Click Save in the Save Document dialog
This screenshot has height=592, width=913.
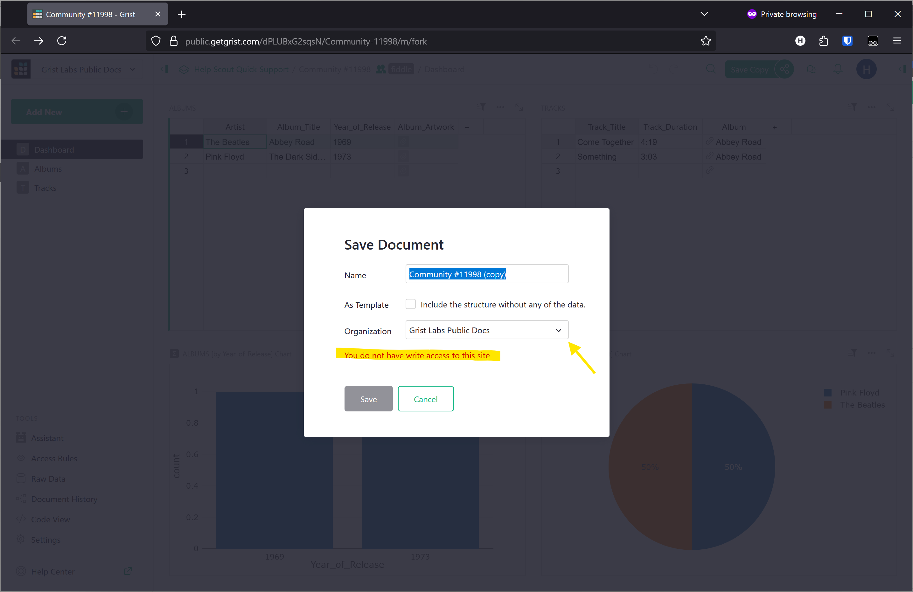click(368, 399)
